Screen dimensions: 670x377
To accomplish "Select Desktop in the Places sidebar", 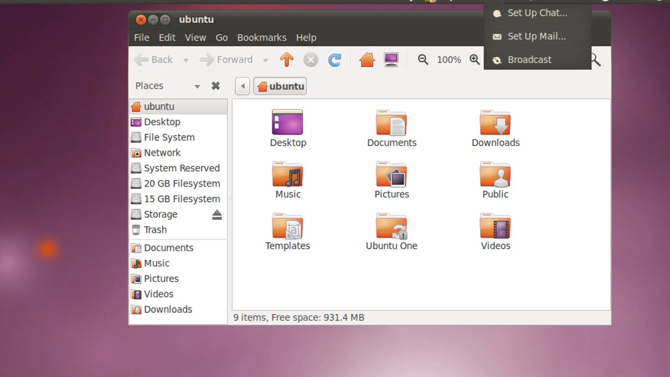I will [178, 122].
